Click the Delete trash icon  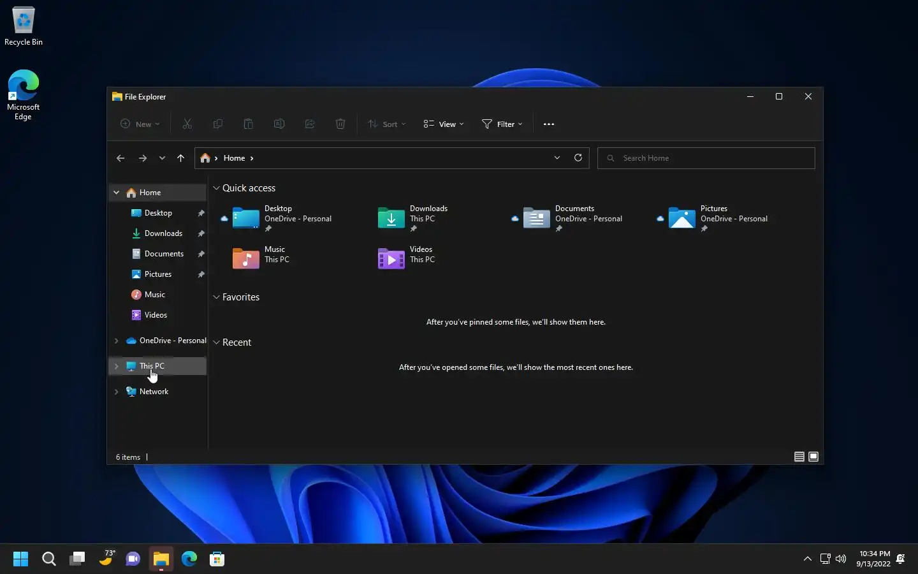tap(340, 124)
